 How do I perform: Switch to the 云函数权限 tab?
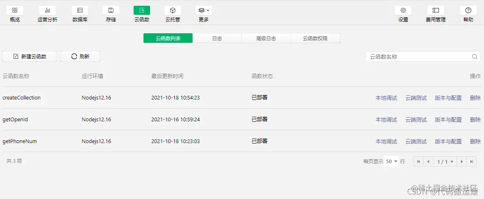click(x=315, y=38)
